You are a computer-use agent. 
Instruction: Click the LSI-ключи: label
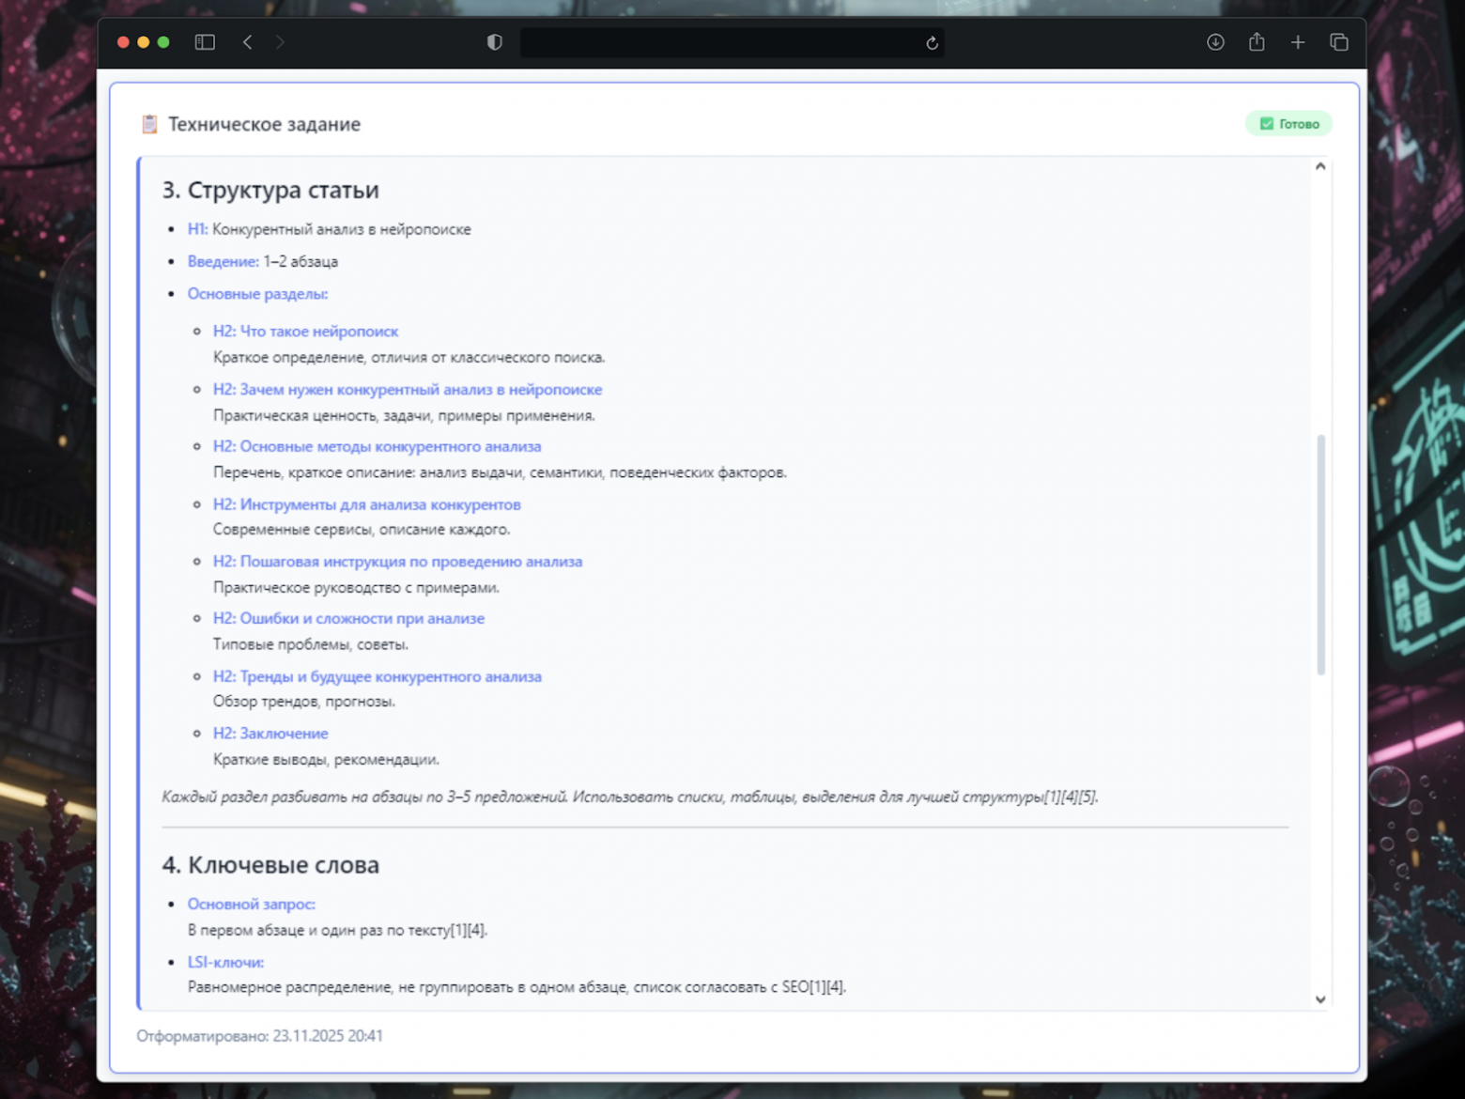click(225, 962)
